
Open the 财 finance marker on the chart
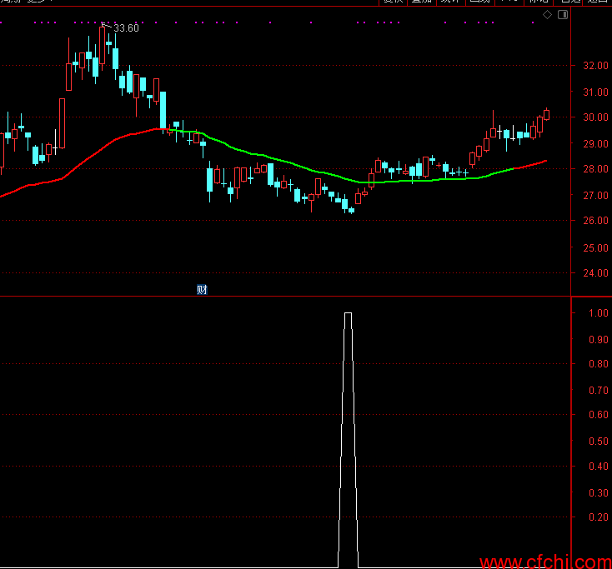click(x=202, y=289)
